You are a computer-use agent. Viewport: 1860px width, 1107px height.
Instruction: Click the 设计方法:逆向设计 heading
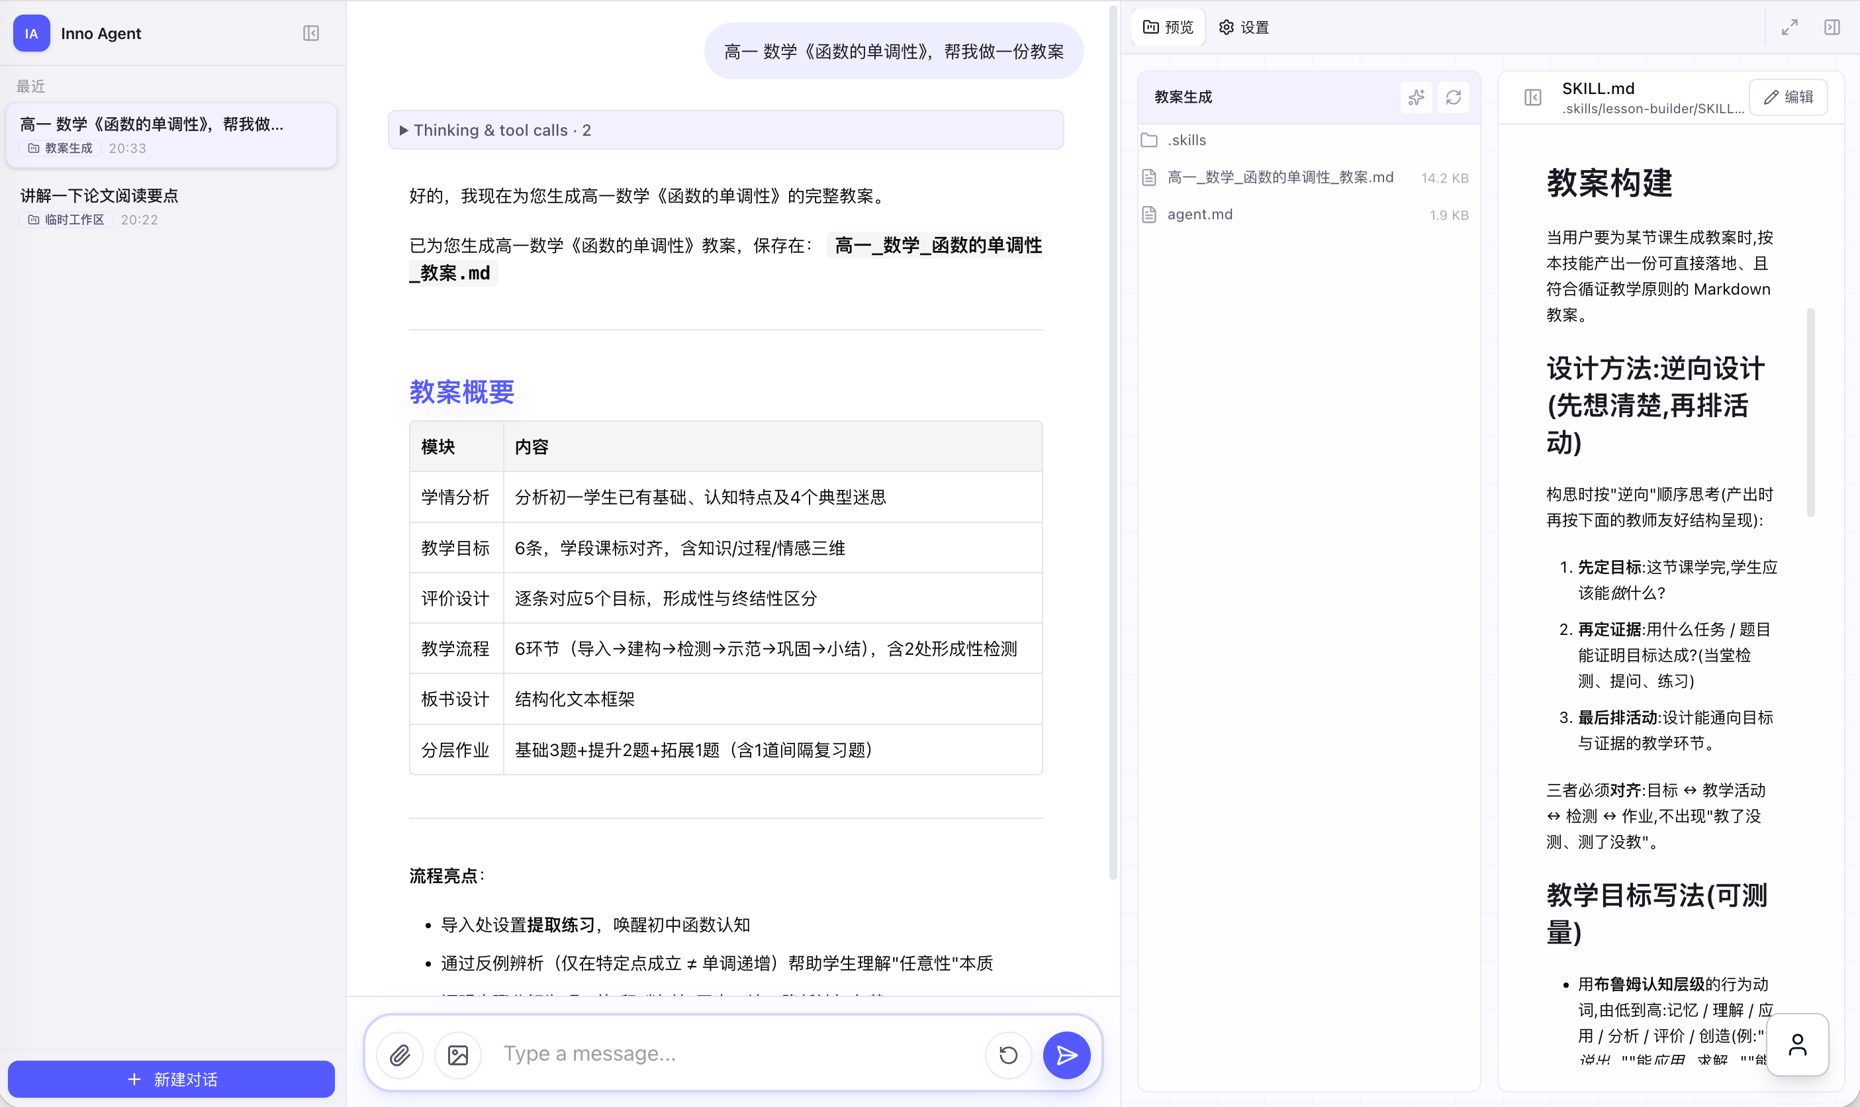1655,405
